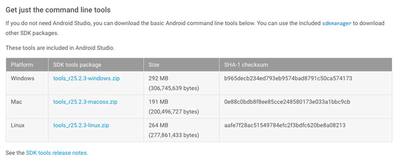Click the 292 MB size value
Screen dimensions: 398x163
pyautogui.click(x=158, y=78)
